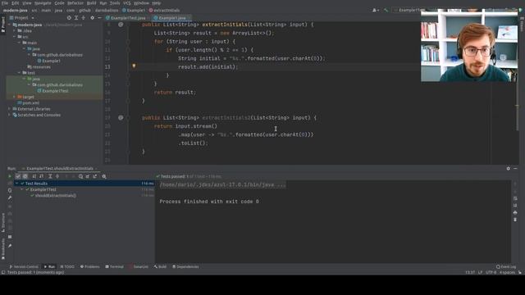The width and height of the screenshot is (525, 295).
Task: Select the Example1.java editor tab
Action: pyautogui.click(x=172, y=18)
